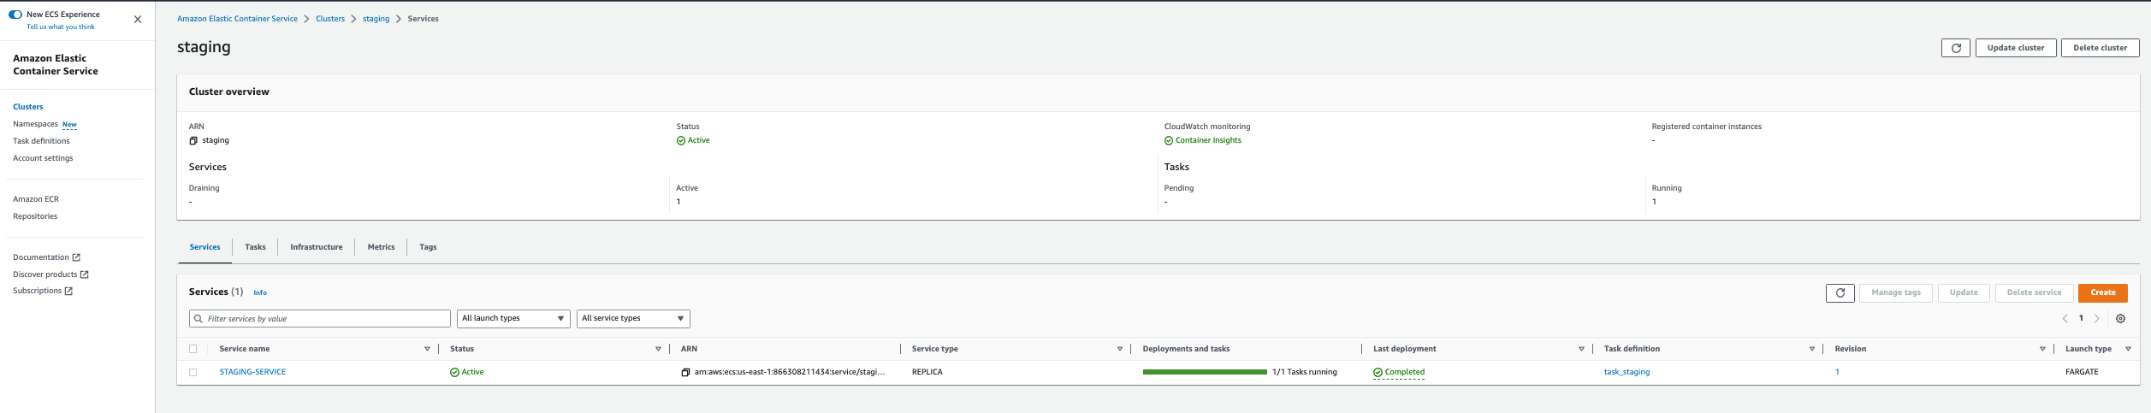Click the 1/1 Tasks running progress bar
The height and width of the screenshot is (413, 2151).
pos(1204,372)
